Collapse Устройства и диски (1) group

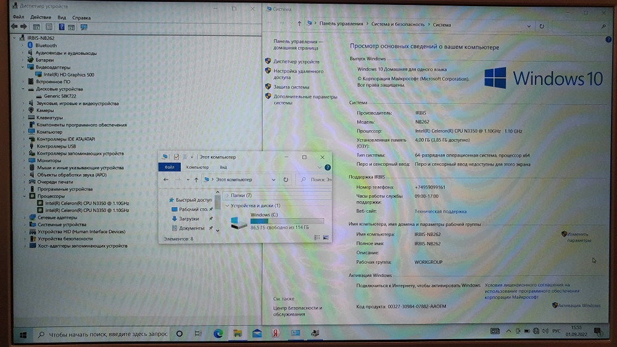pos(227,205)
